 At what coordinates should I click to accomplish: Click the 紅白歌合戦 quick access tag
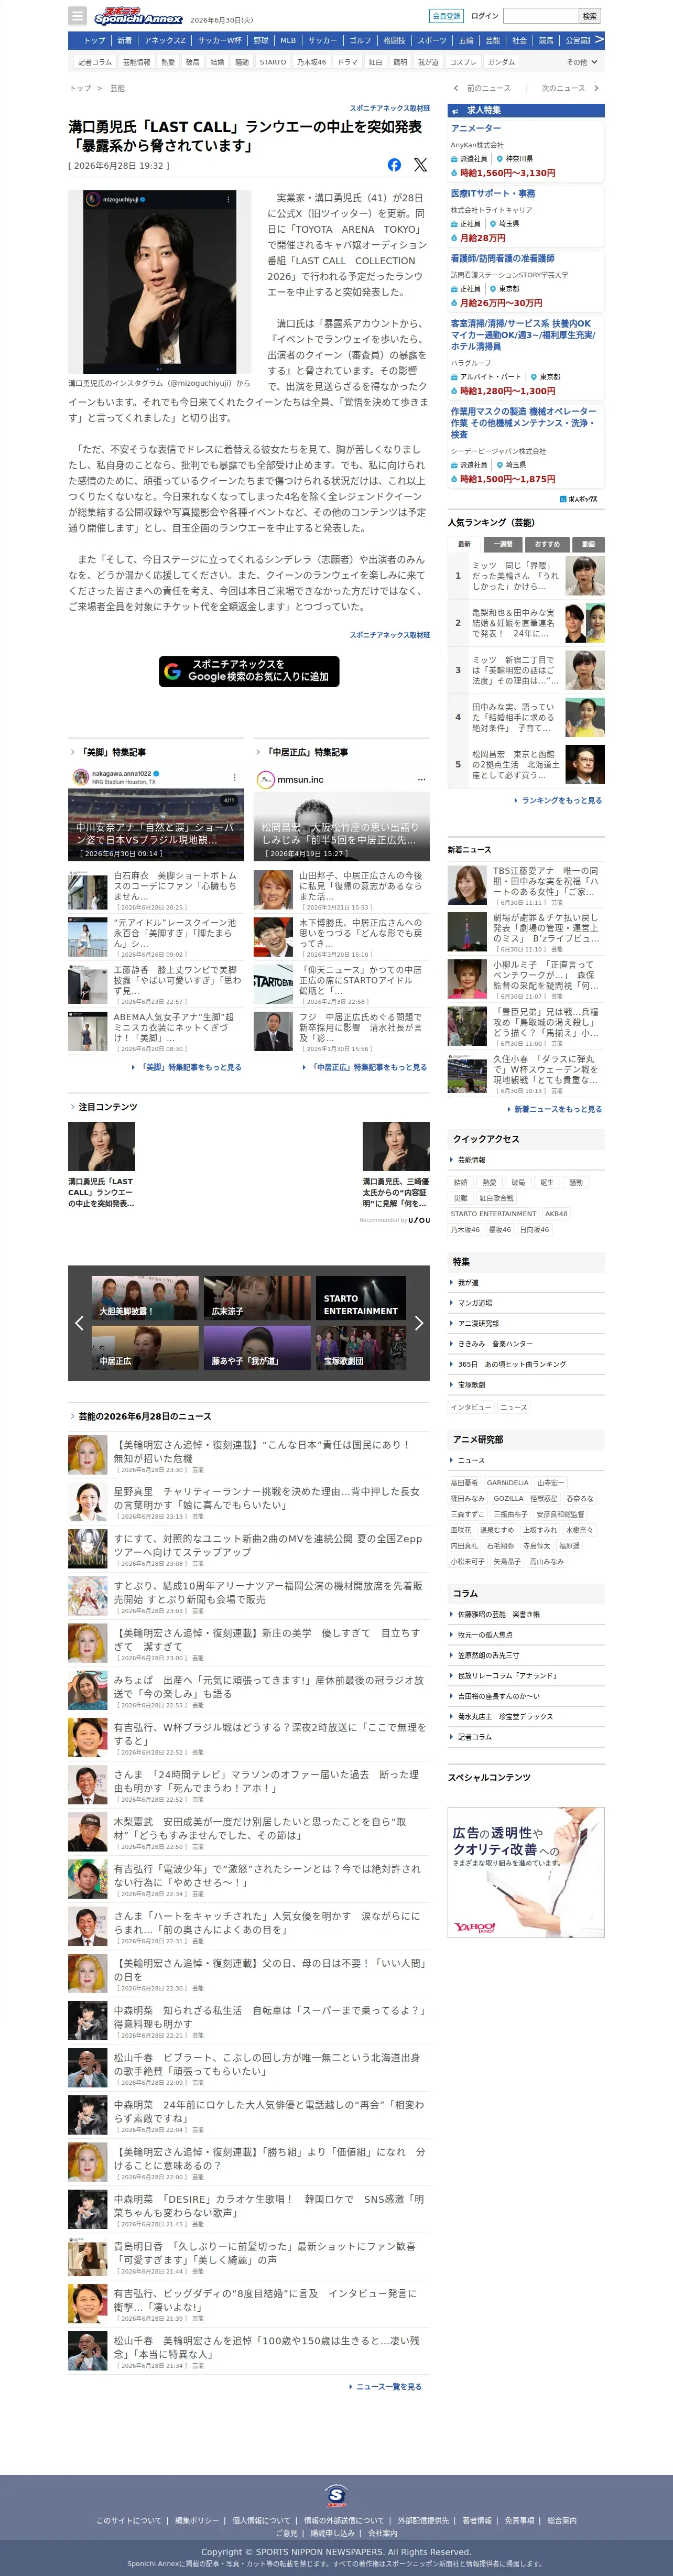496,1198
